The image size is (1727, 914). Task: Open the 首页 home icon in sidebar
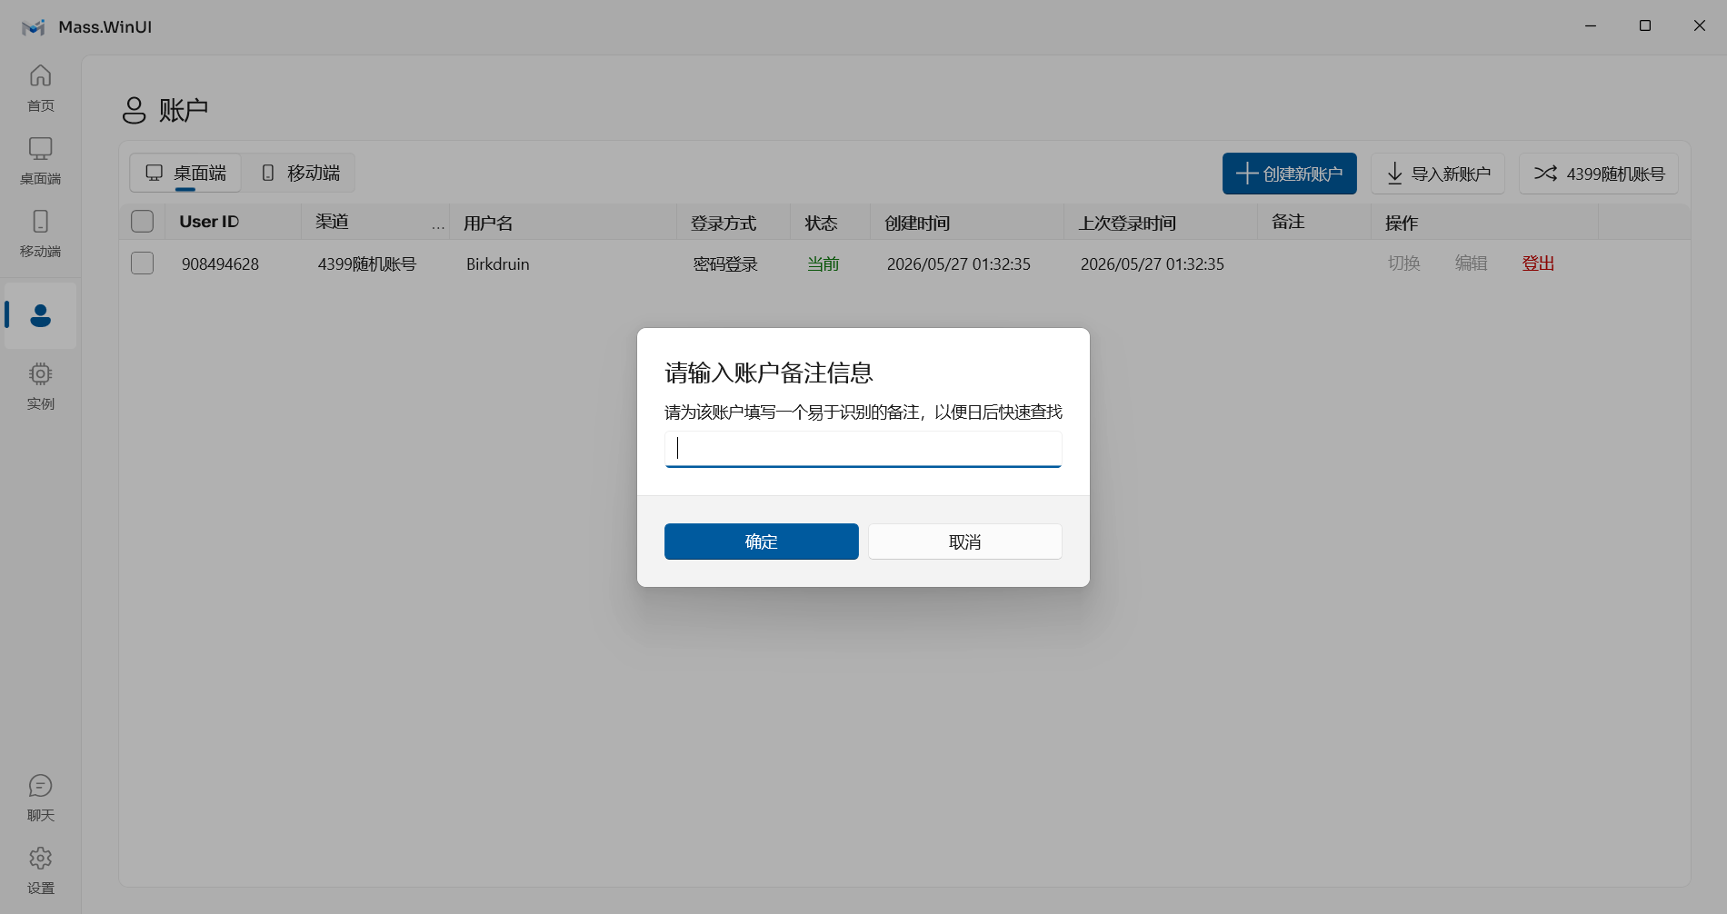pyautogui.click(x=40, y=87)
